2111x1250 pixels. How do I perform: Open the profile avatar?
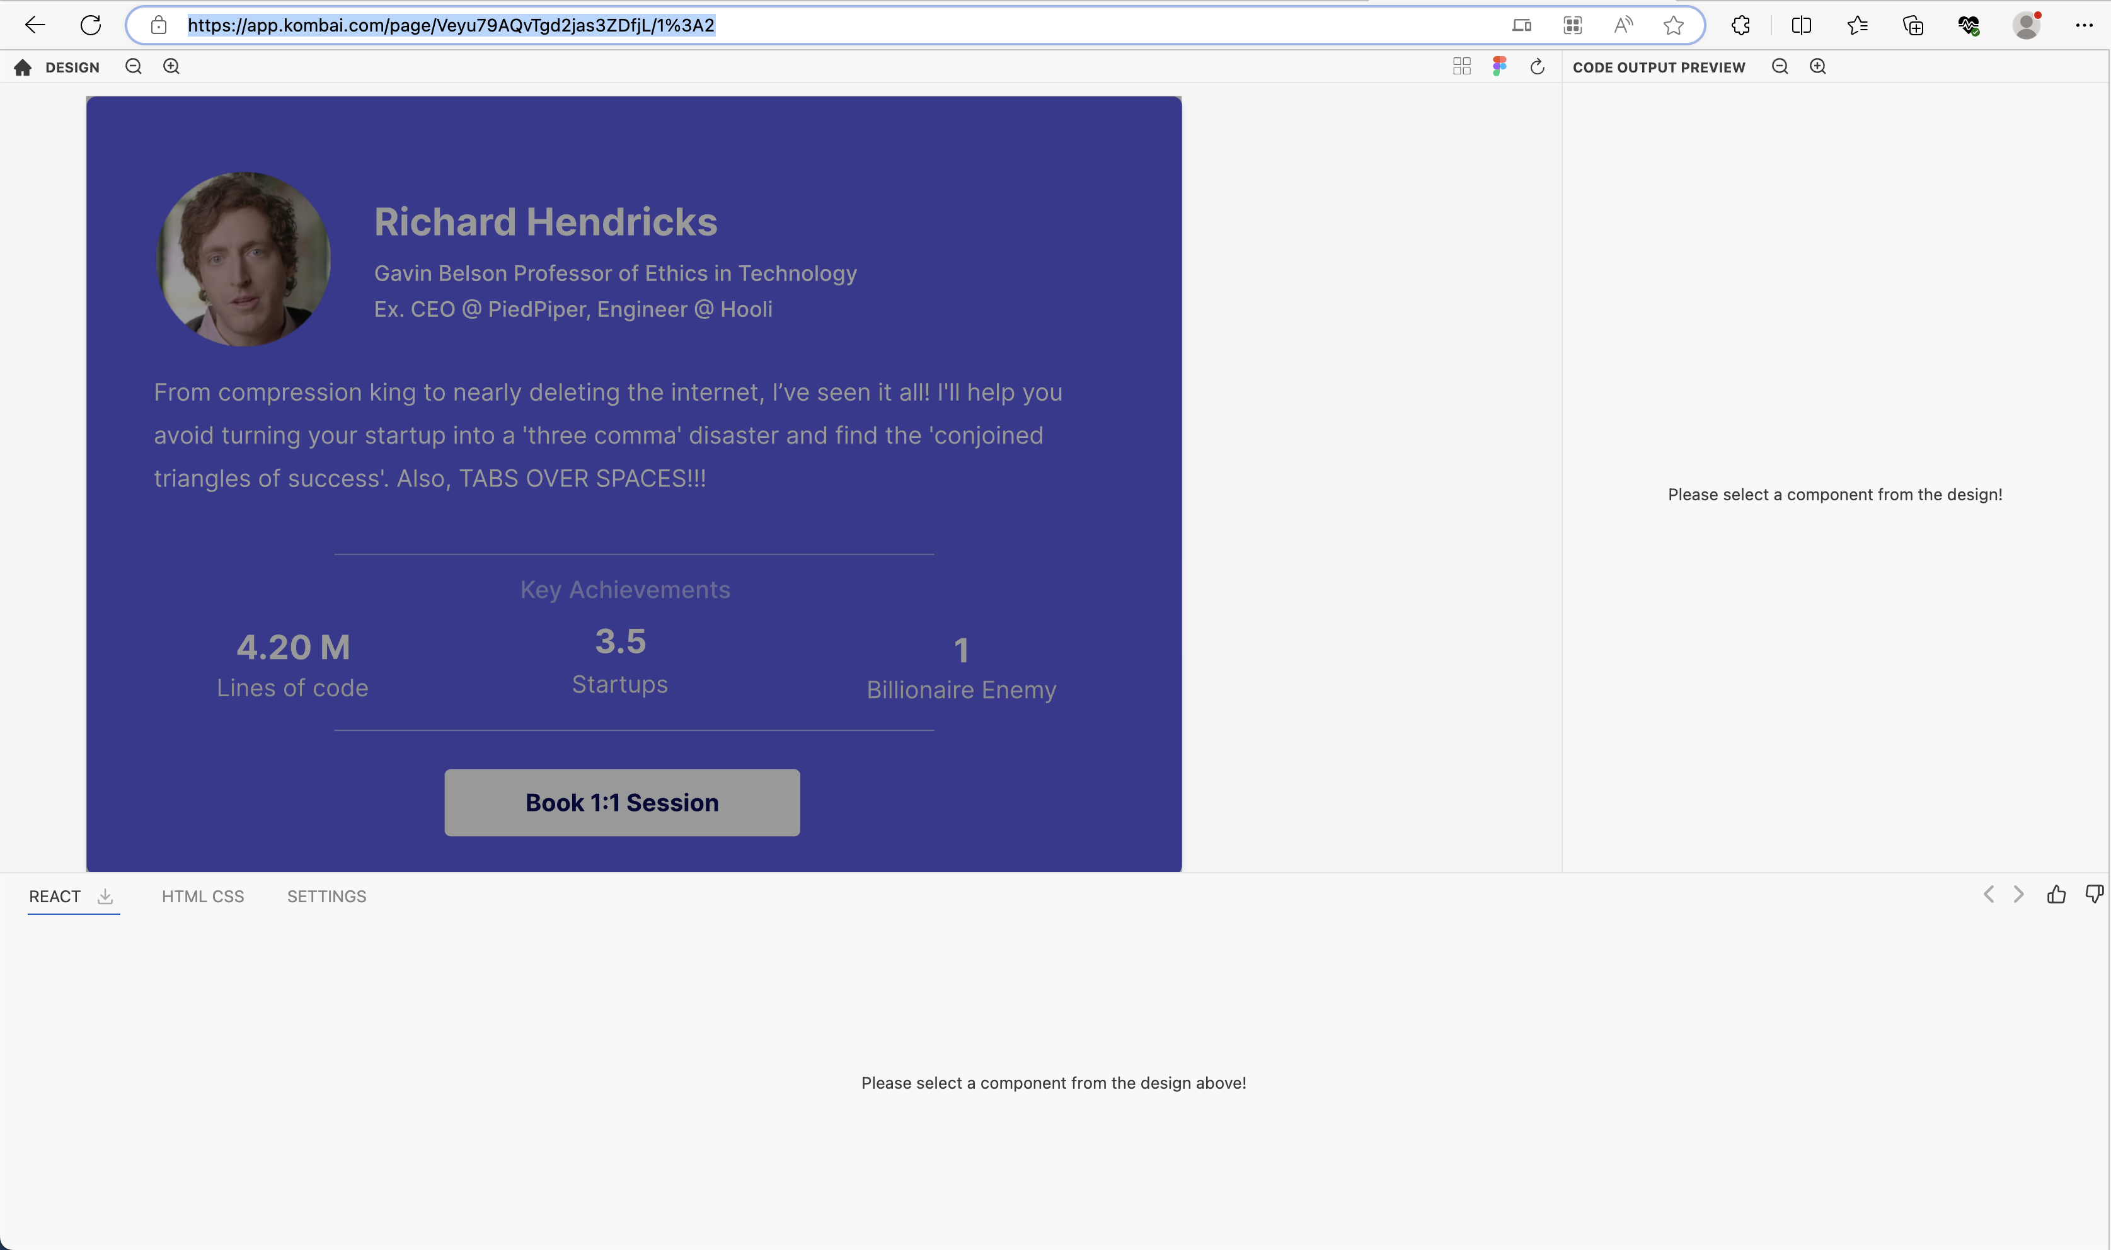pyautogui.click(x=2027, y=25)
